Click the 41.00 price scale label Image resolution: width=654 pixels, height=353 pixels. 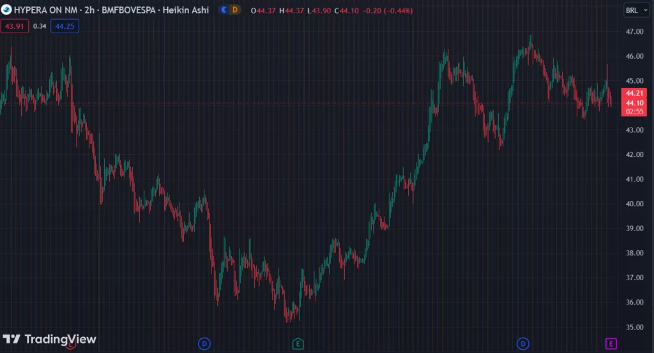634,179
